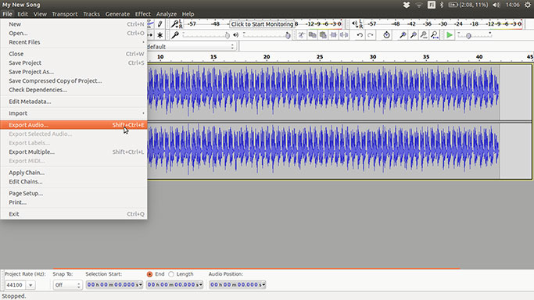Choose Export Audio from File menu
This screenshot has width=534, height=300.
coord(73,125)
